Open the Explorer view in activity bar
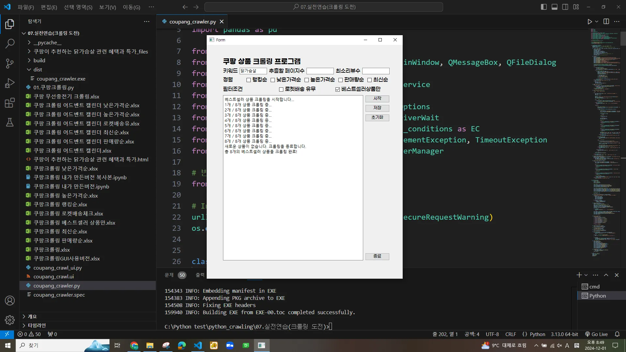 10,24
